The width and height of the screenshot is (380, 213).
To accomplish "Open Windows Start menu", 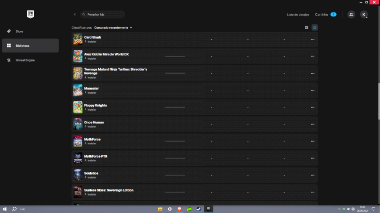I will point(5,209).
